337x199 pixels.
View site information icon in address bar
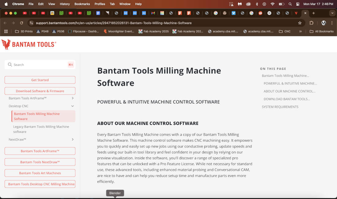(31, 23)
